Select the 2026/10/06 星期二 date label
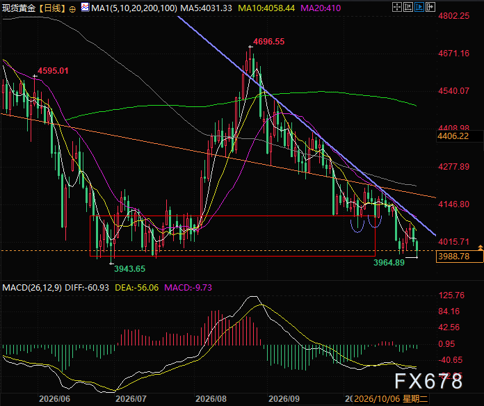Screen dimensions: 484x406 pyautogui.click(x=391, y=399)
